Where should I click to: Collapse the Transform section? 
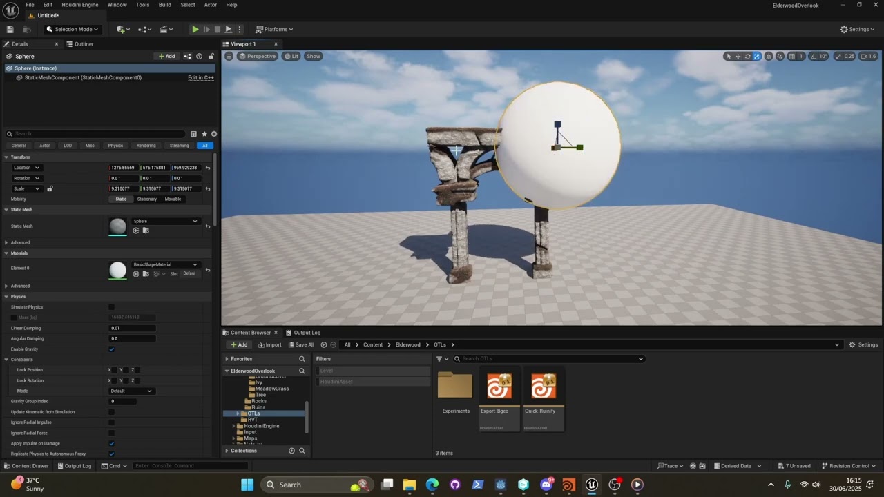[6, 157]
